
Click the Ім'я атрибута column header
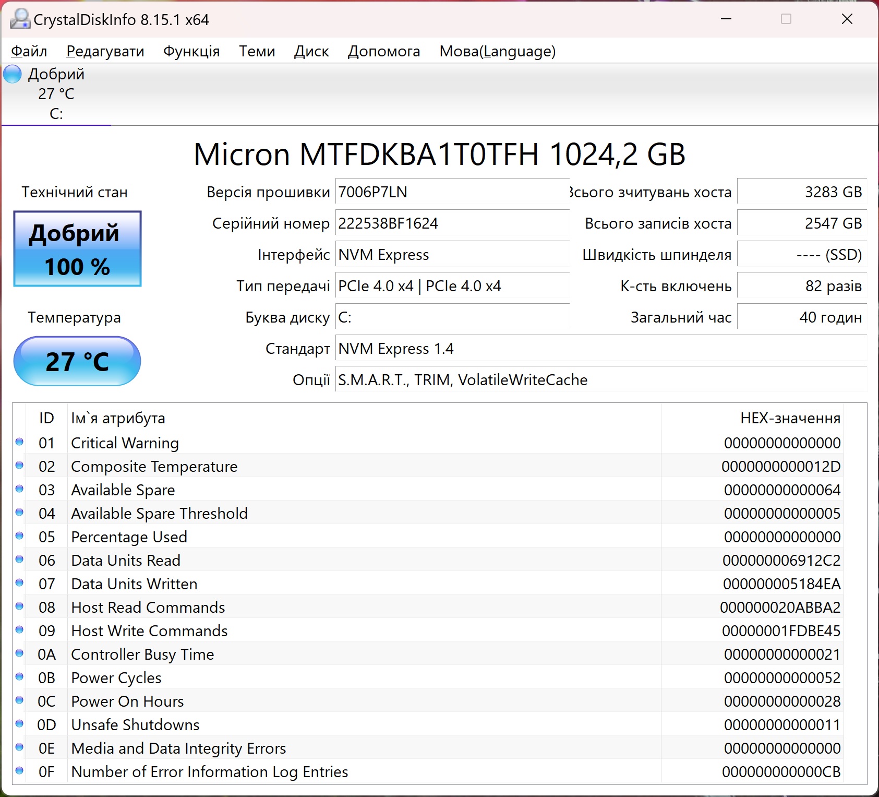118,418
